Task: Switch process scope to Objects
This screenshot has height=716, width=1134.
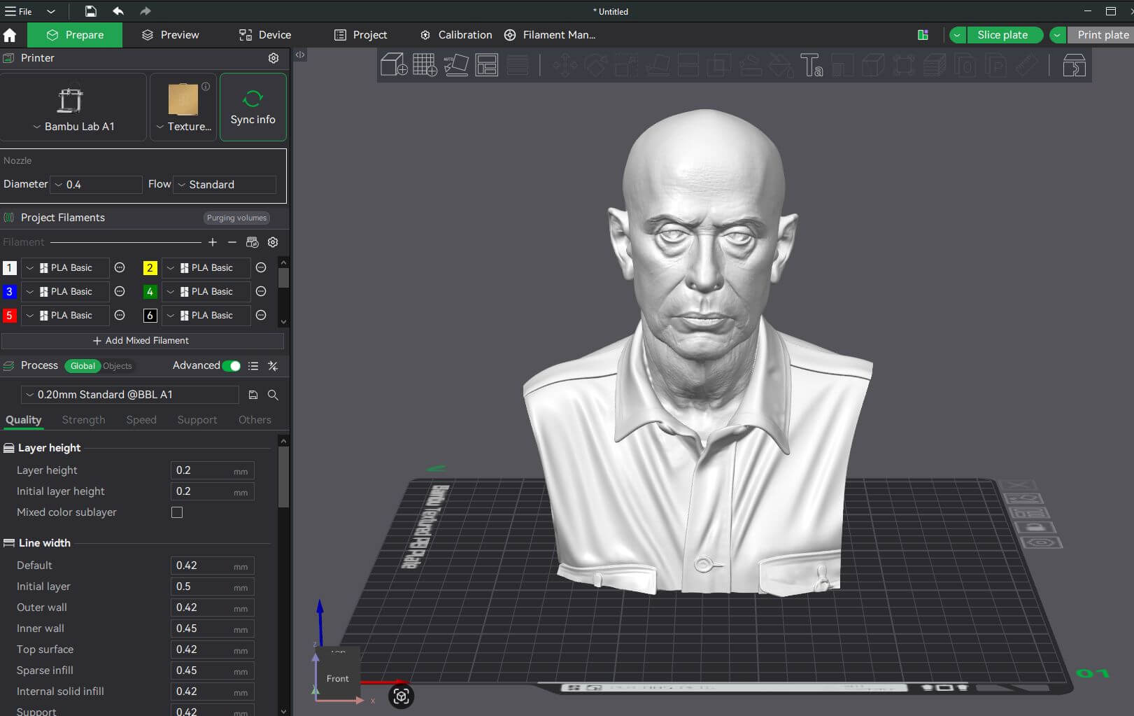Action: [x=118, y=366]
